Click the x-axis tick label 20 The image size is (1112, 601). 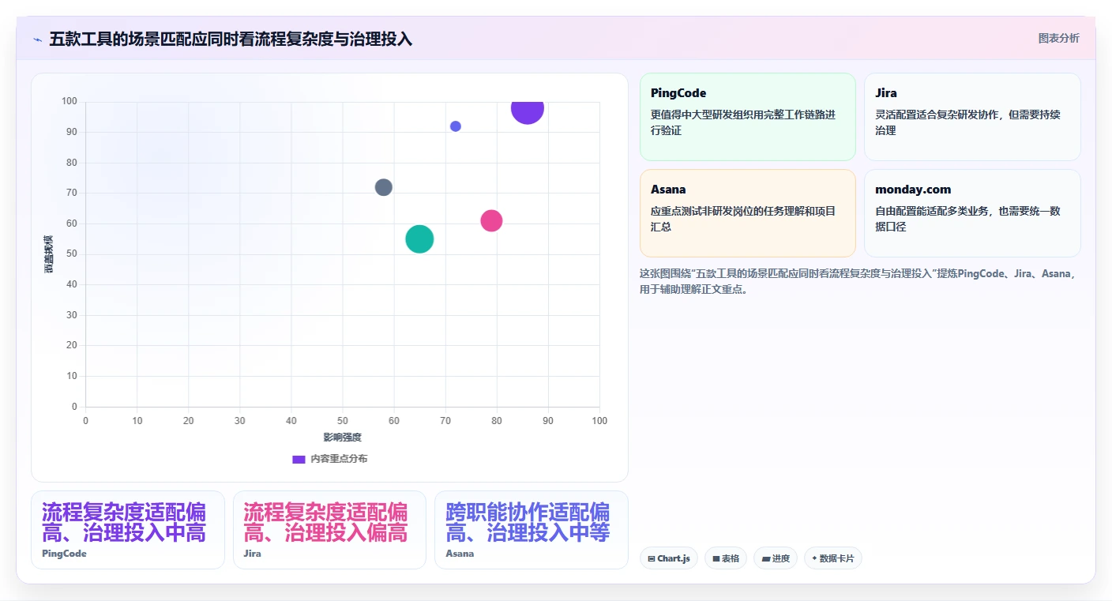pyautogui.click(x=188, y=421)
